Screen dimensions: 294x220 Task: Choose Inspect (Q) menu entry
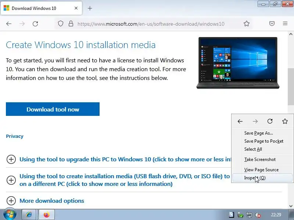(x=262, y=178)
